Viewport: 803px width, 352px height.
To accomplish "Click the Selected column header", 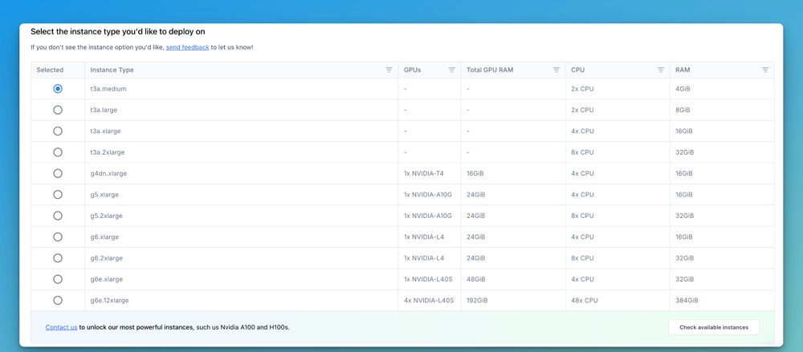I will [50, 70].
